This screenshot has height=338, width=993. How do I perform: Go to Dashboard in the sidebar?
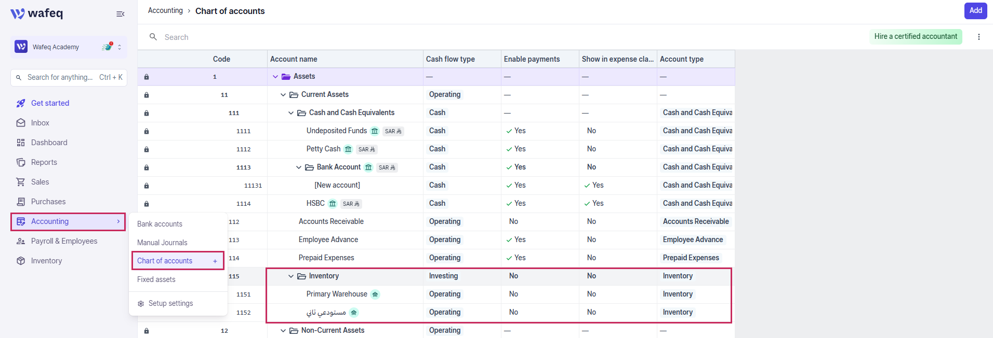[x=49, y=143]
